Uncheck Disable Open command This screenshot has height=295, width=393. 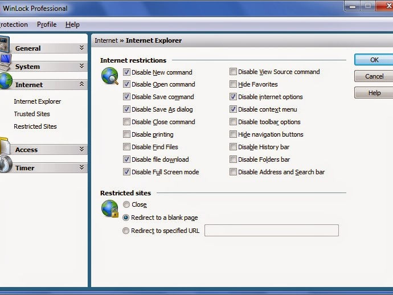point(126,84)
